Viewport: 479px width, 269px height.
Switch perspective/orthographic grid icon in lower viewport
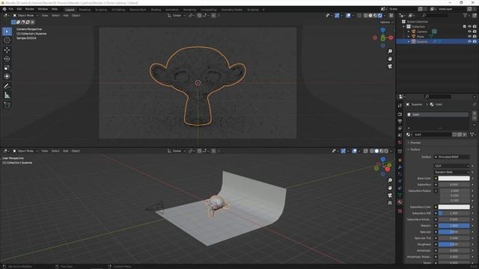(x=390, y=202)
